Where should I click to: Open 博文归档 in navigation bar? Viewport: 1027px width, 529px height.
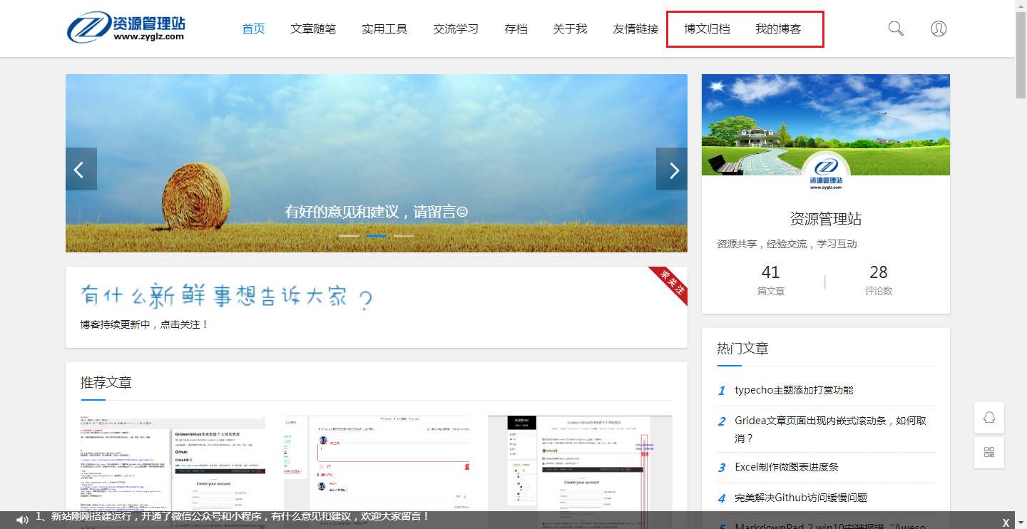click(707, 29)
